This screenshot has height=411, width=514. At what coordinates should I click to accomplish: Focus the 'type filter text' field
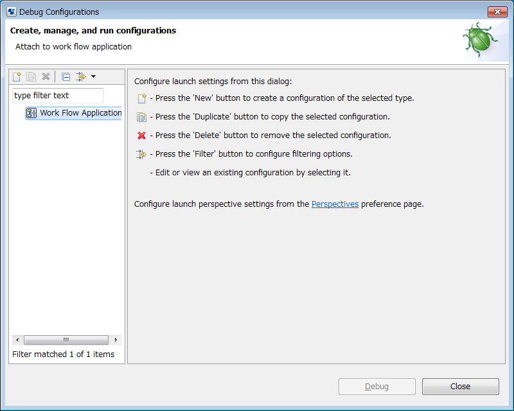pyautogui.click(x=58, y=96)
